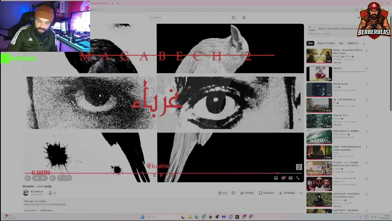Image resolution: width=392 pixels, height=221 pixels.
Task: Open the Windows Start menu
Action: click(x=142, y=217)
